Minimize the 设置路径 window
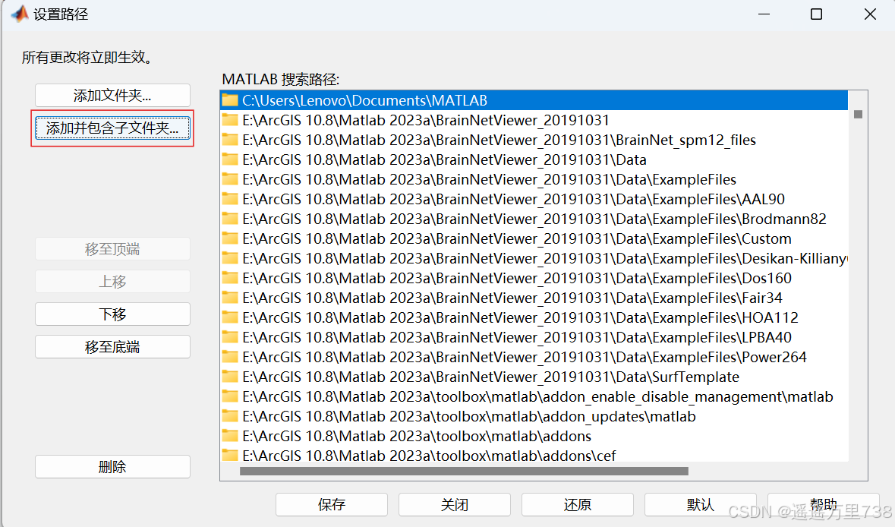The width and height of the screenshot is (895, 527). coord(764,14)
